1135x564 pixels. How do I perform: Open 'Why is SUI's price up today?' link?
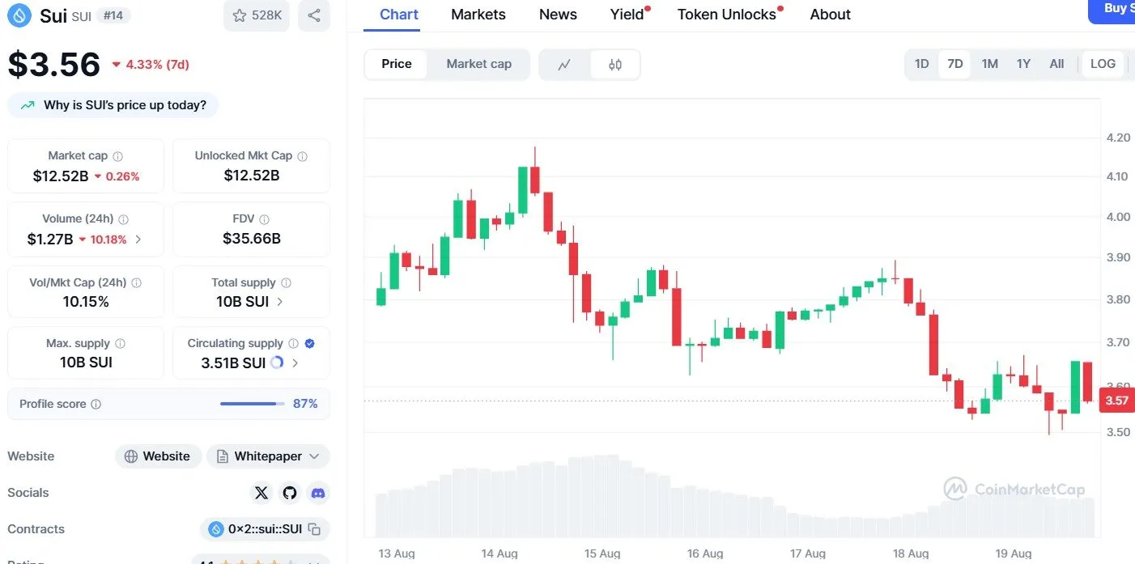click(x=113, y=104)
